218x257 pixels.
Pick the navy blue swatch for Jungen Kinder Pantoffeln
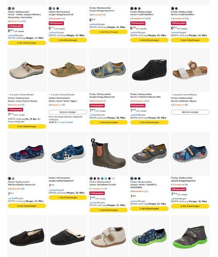[135, 179]
